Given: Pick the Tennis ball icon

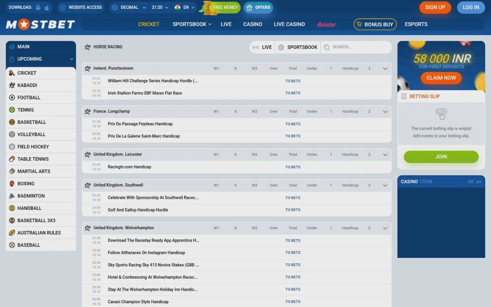Looking at the screenshot, I should (12, 110).
